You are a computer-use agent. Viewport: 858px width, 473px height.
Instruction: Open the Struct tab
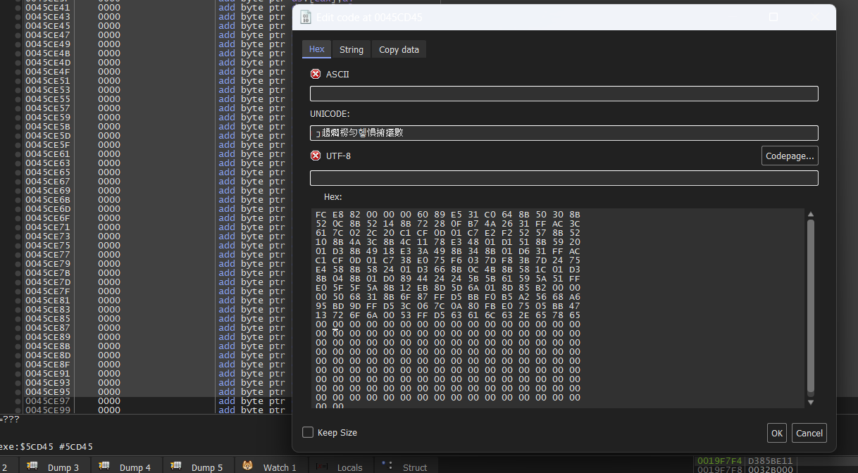(x=406, y=467)
